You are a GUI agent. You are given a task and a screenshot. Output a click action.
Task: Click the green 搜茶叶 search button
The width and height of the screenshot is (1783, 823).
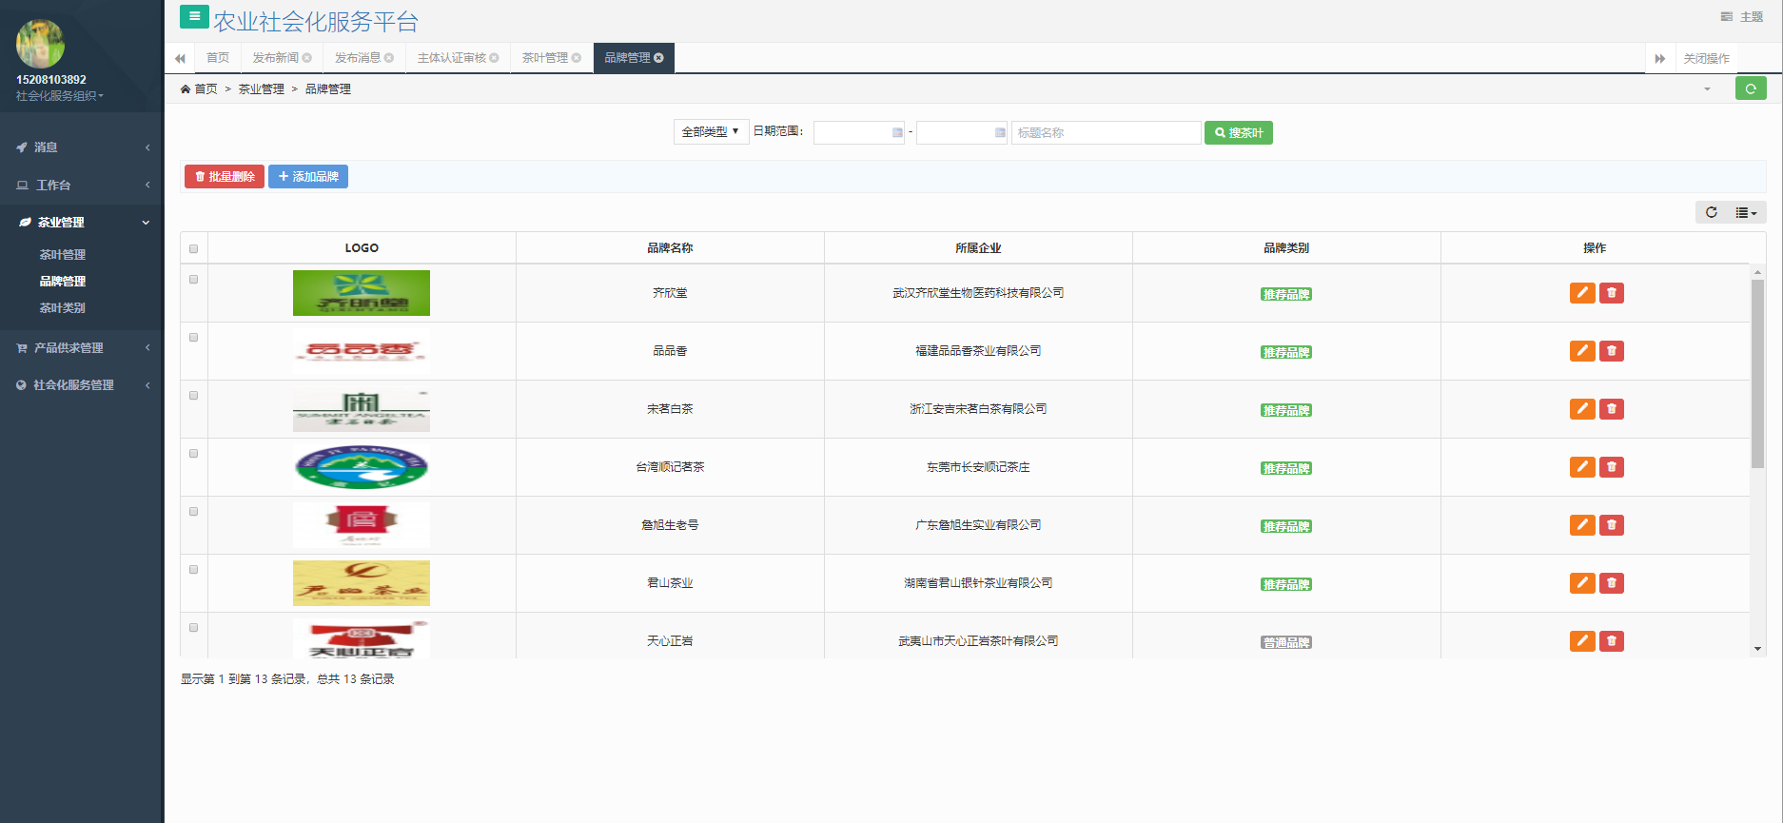(1238, 133)
